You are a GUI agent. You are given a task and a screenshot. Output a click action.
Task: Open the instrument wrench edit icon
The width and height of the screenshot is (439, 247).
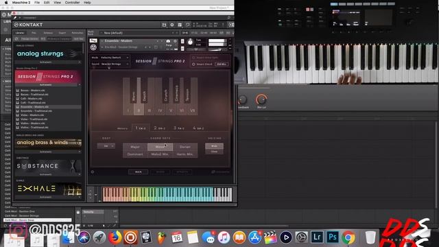[93, 41]
